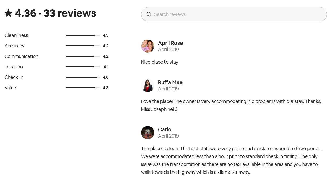Viewport: 332px width, 184px height.
Task: Click the Check-in category label
Action: pos(14,77)
